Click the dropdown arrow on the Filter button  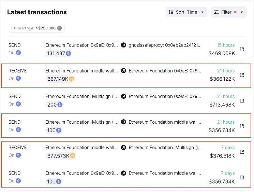242,12
